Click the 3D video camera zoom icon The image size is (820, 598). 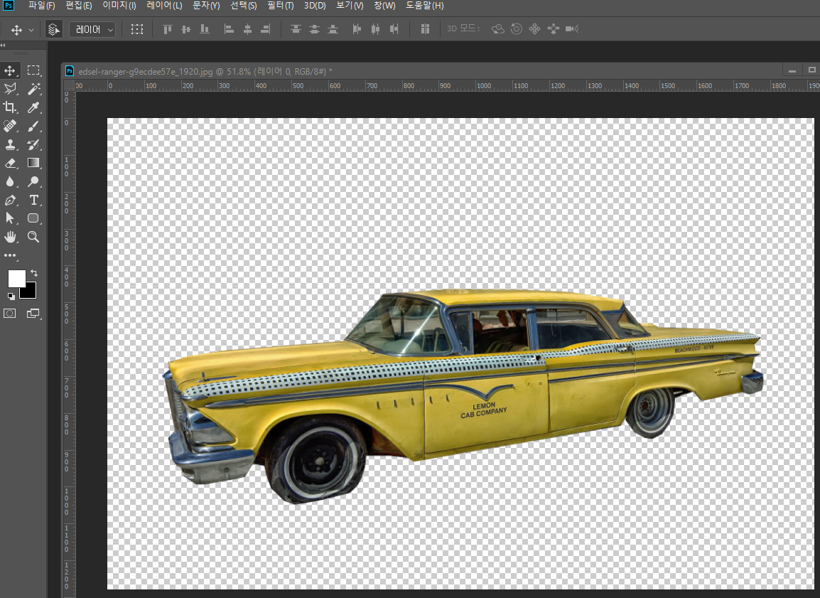[572, 29]
